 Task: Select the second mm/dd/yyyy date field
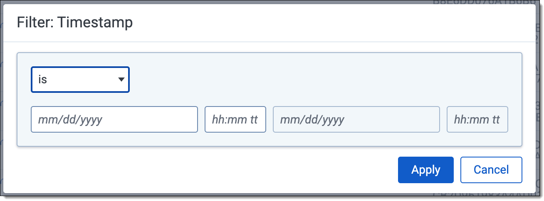(x=356, y=120)
